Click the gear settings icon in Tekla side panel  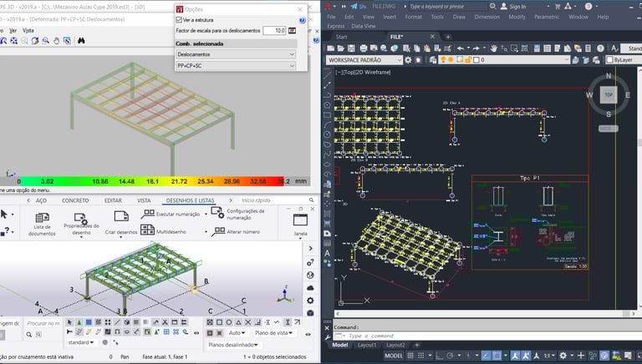(310, 301)
